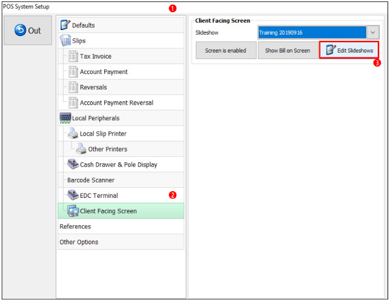Click the pencil icon on Edit Slideshows
The image size is (390, 301).
coord(331,50)
